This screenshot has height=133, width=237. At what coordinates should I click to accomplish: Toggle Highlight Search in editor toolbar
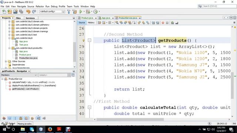pyautogui.click(x=130, y=23)
